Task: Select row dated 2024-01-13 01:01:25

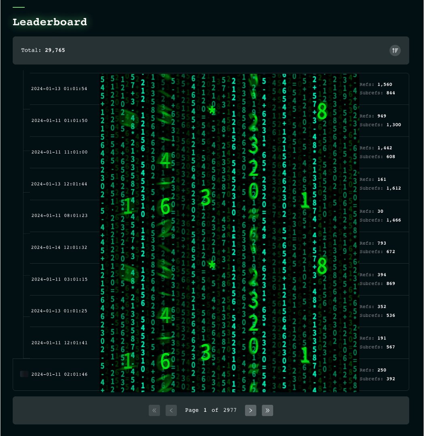Action: coord(219,311)
